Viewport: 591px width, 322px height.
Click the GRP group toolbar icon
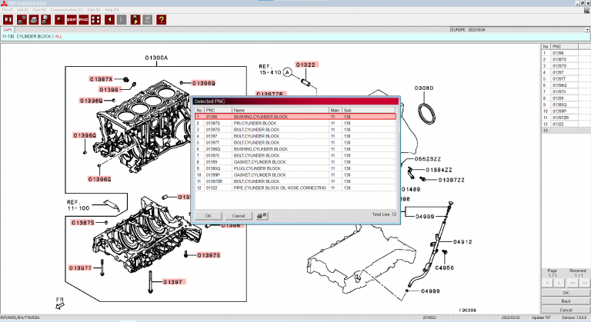click(71, 18)
